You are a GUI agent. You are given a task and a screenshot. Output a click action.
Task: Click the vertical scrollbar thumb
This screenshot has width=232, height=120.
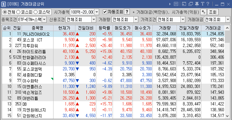(x=227, y=37)
